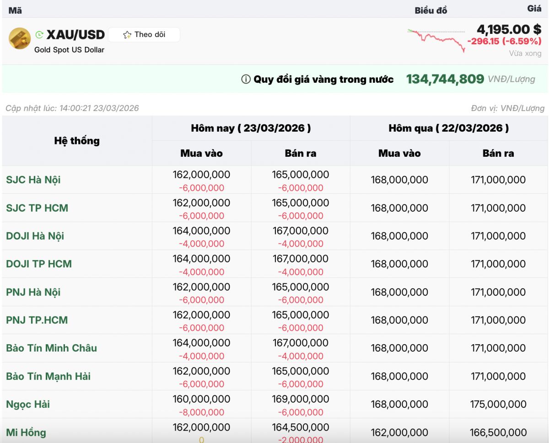Click the Đơn vị: VNĐ/Lượng label
549x443 pixels.
[508, 108]
